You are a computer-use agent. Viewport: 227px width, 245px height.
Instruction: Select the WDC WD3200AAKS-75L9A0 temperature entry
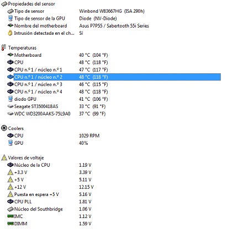click(x=114, y=113)
